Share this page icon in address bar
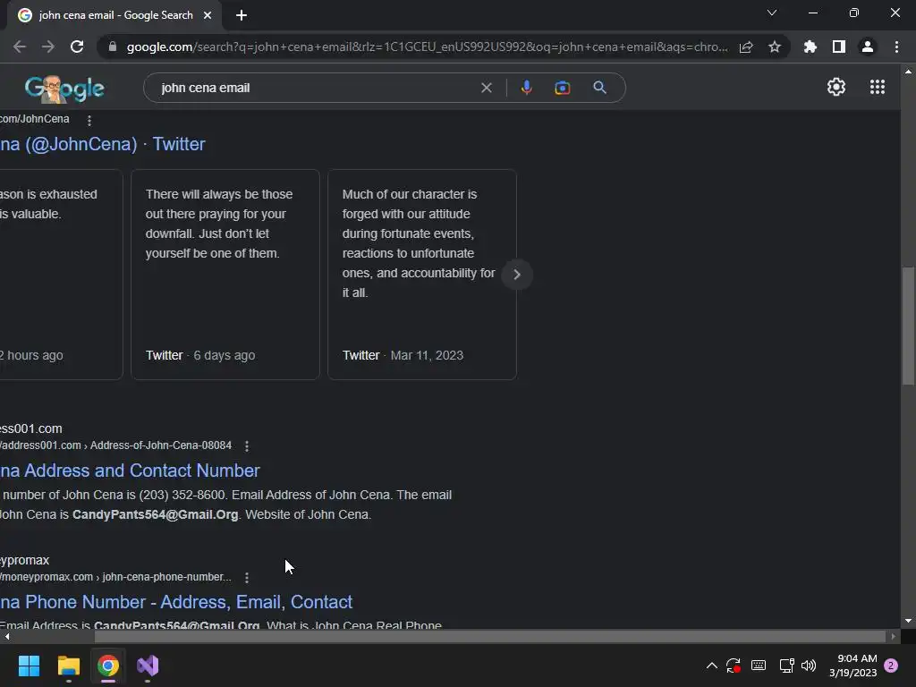 point(746,47)
